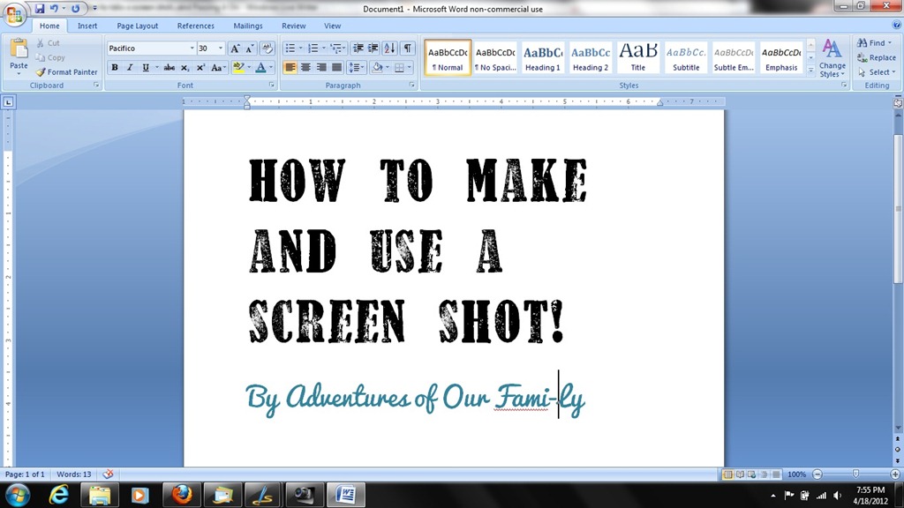
Task: Apply the text highlight color
Action: [238, 67]
